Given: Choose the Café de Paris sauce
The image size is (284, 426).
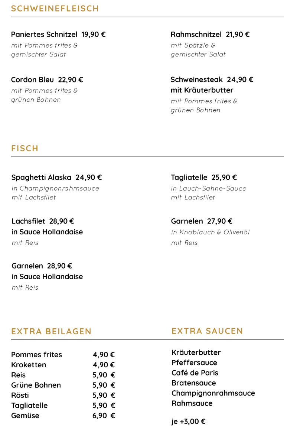Looking at the screenshot, I should (x=195, y=373).
